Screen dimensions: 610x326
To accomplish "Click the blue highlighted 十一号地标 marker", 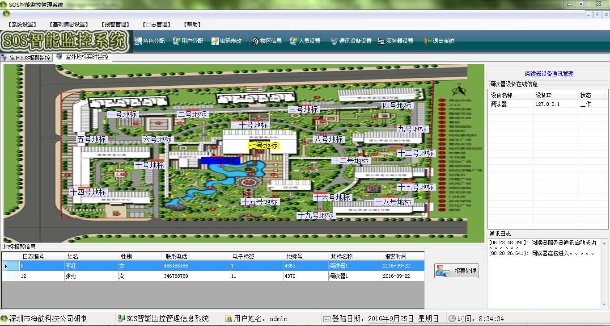I will pos(220,161).
